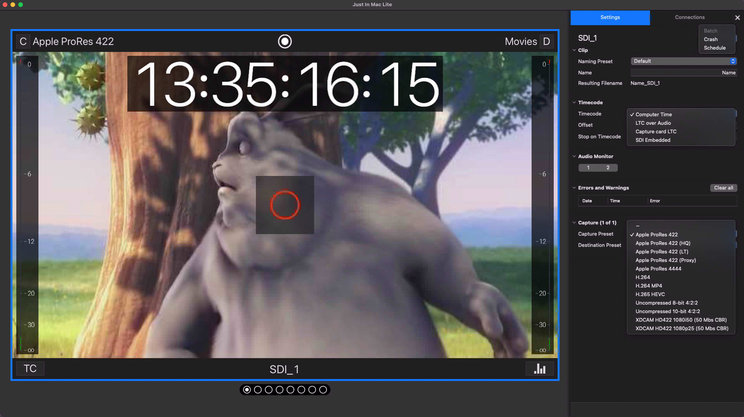
Task: Choose SDI Embedded timecode source
Action: tap(653, 140)
